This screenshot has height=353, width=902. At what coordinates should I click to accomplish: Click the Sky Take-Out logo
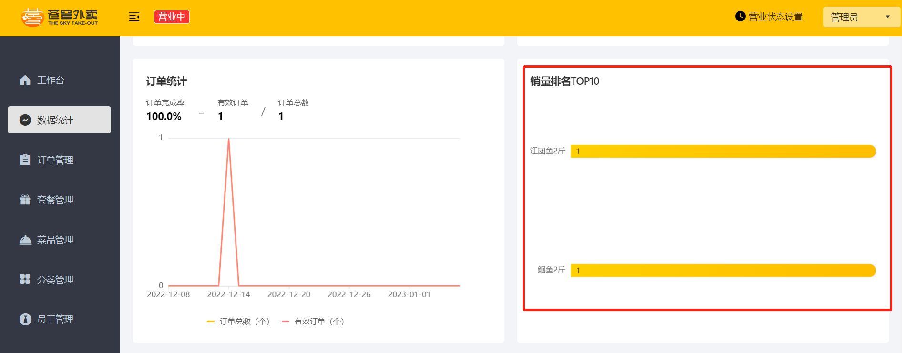coord(60,17)
